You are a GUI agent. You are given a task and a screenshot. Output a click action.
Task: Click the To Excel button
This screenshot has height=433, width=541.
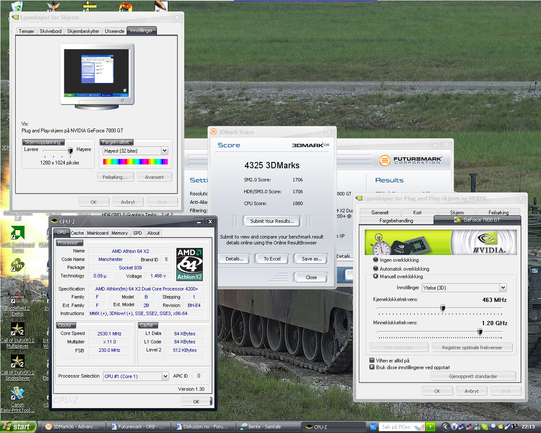pos(272,259)
